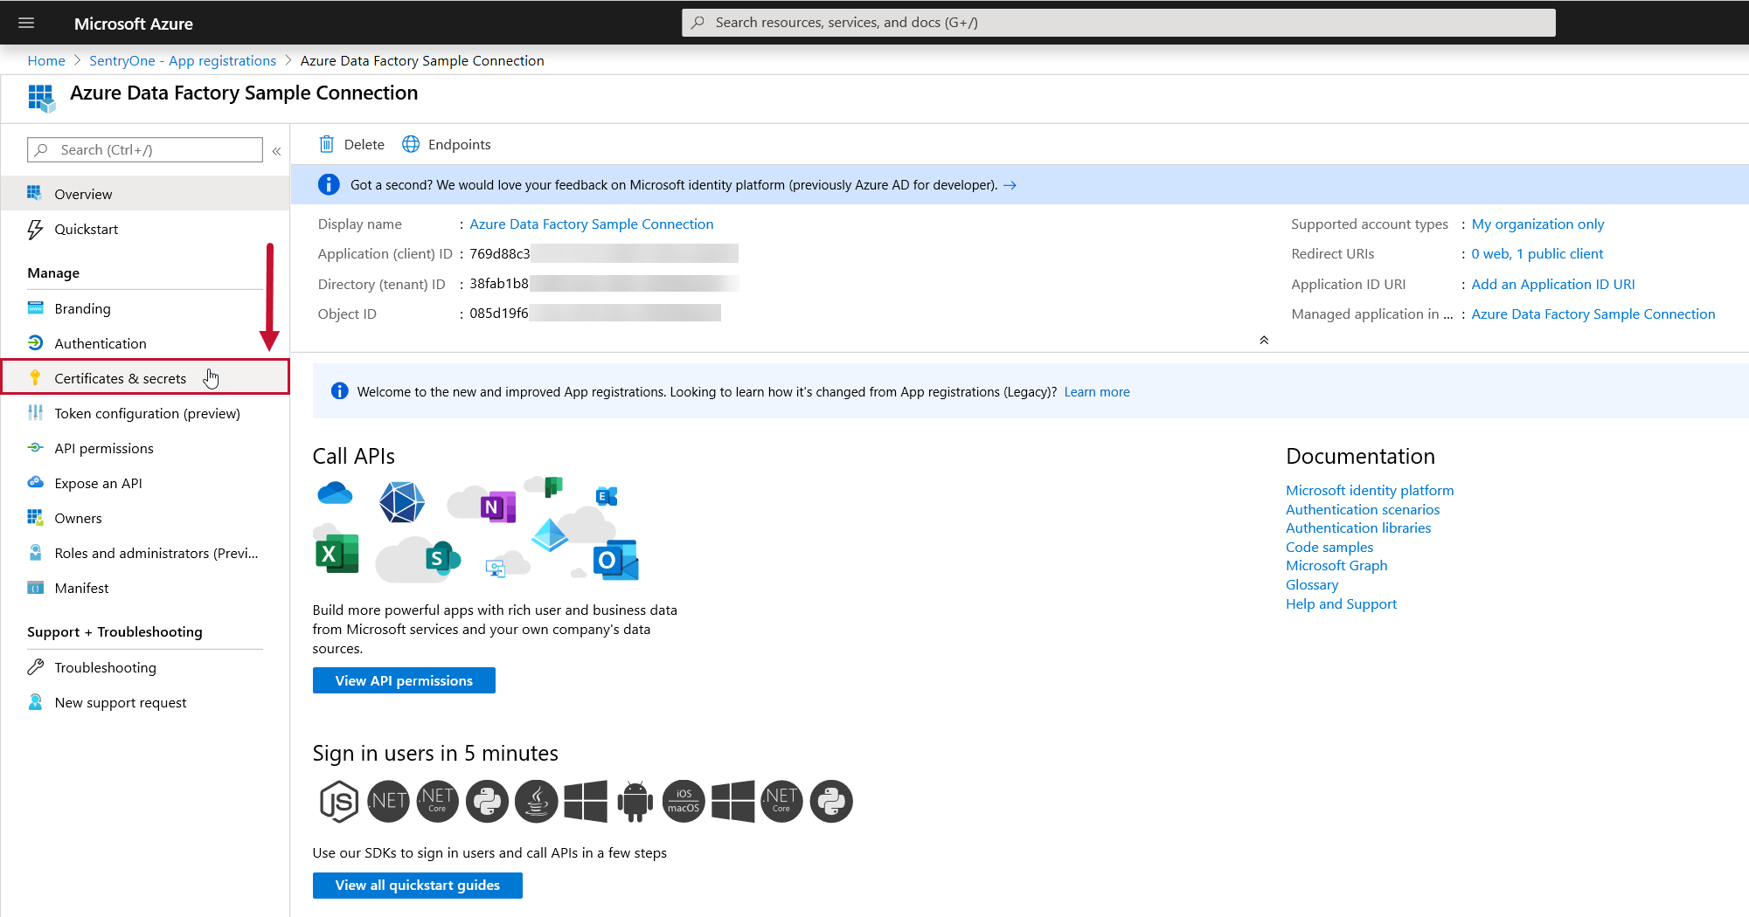The height and width of the screenshot is (917, 1749).
Task: Select the JavaScript (JS) quickstart icon
Action: coord(339,801)
